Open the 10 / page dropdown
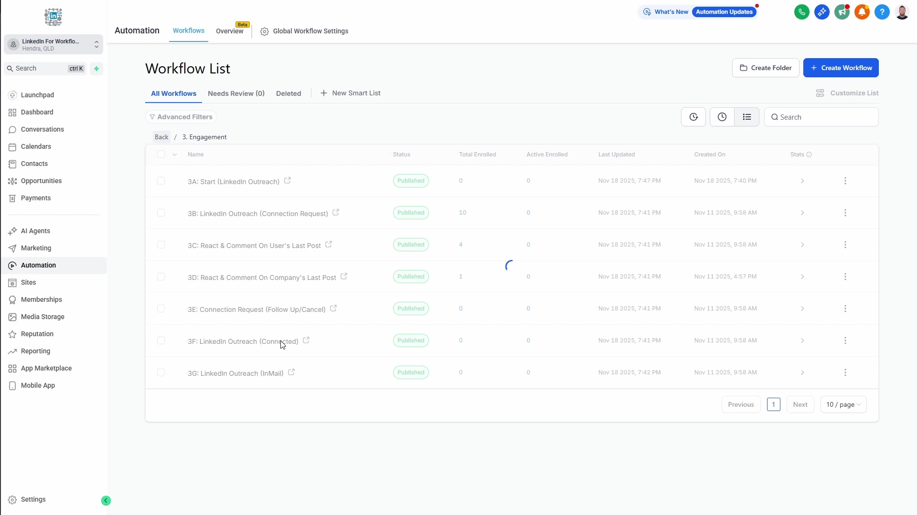Image resolution: width=917 pixels, height=515 pixels. (x=843, y=404)
